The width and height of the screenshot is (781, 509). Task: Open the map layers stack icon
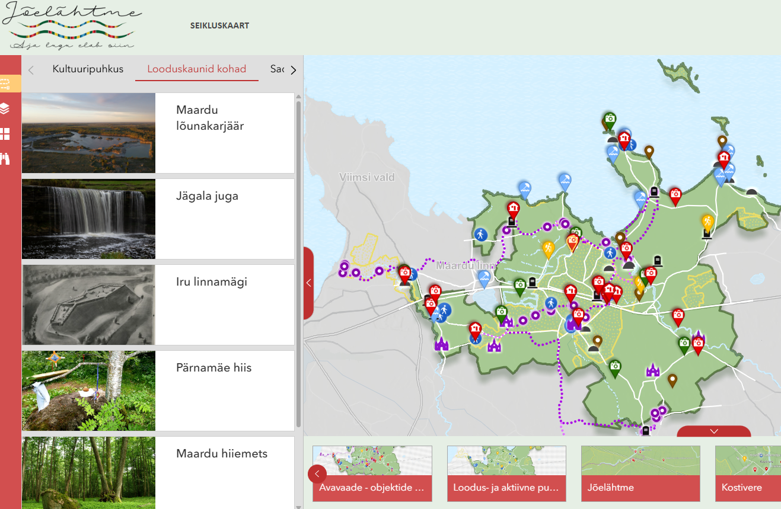point(5,108)
